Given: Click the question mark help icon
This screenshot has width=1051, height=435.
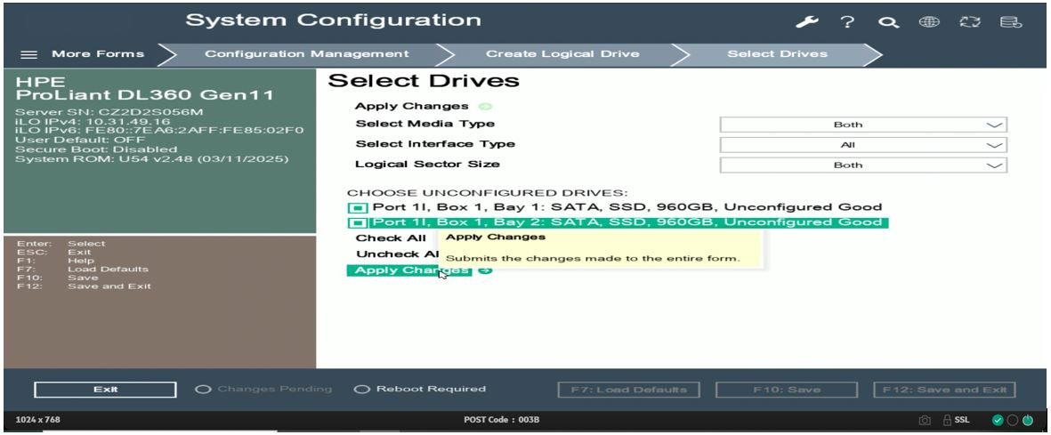Looking at the screenshot, I should point(848,21).
